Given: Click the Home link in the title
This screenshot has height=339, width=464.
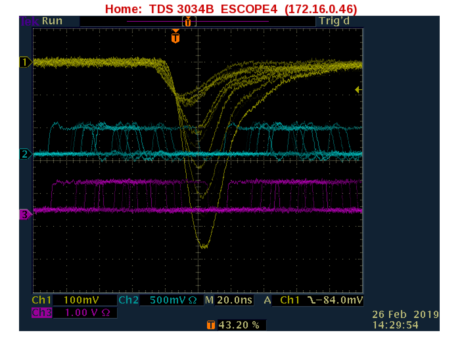Looking at the screenshot, I should click(x=123, y=9).
